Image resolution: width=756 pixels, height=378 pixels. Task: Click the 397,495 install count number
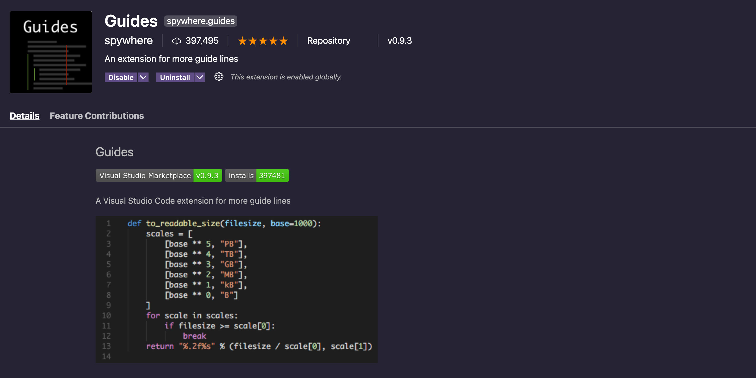[x=202, y=41]
